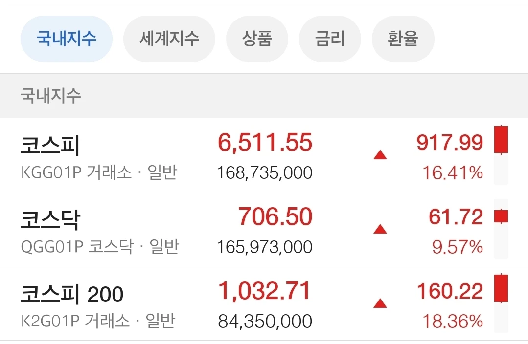Viewport: 528px width, 344px height.
Task: Click the 국내지수 section header
Action: tap(264, 95)
